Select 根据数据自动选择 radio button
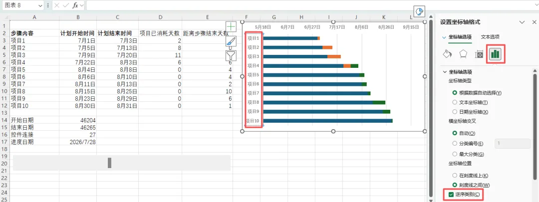Screen dimensions: 539x202 [455, 93]
